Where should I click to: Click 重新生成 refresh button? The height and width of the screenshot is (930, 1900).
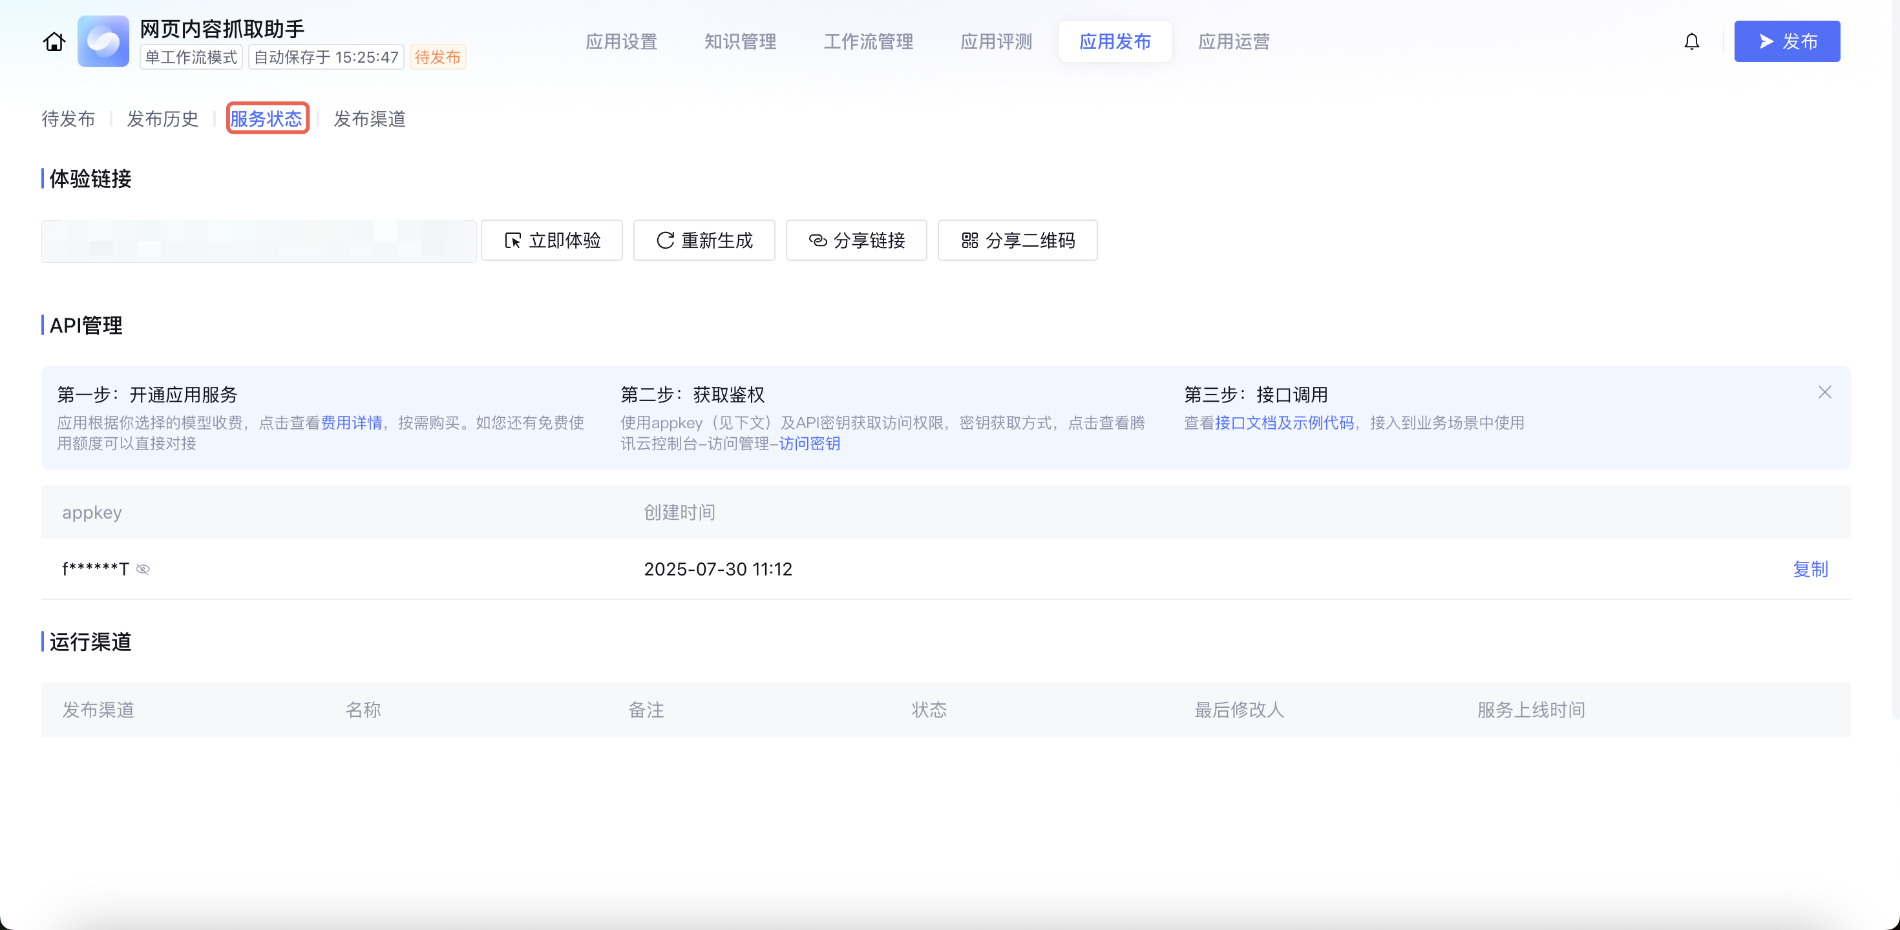704,241
